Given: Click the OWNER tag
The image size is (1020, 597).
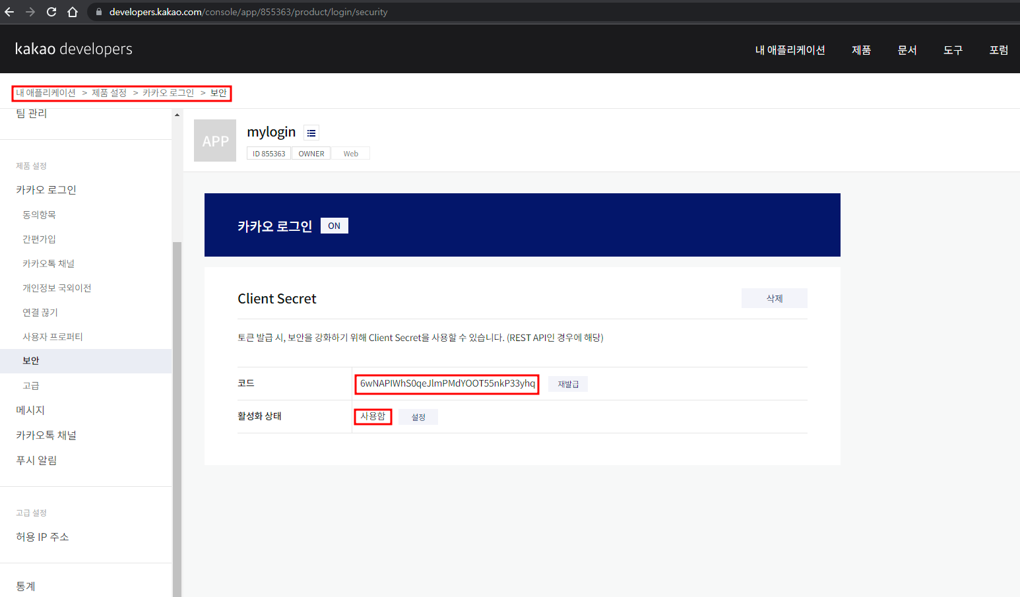Looking at the screenshot, I should tap(311, 154).
